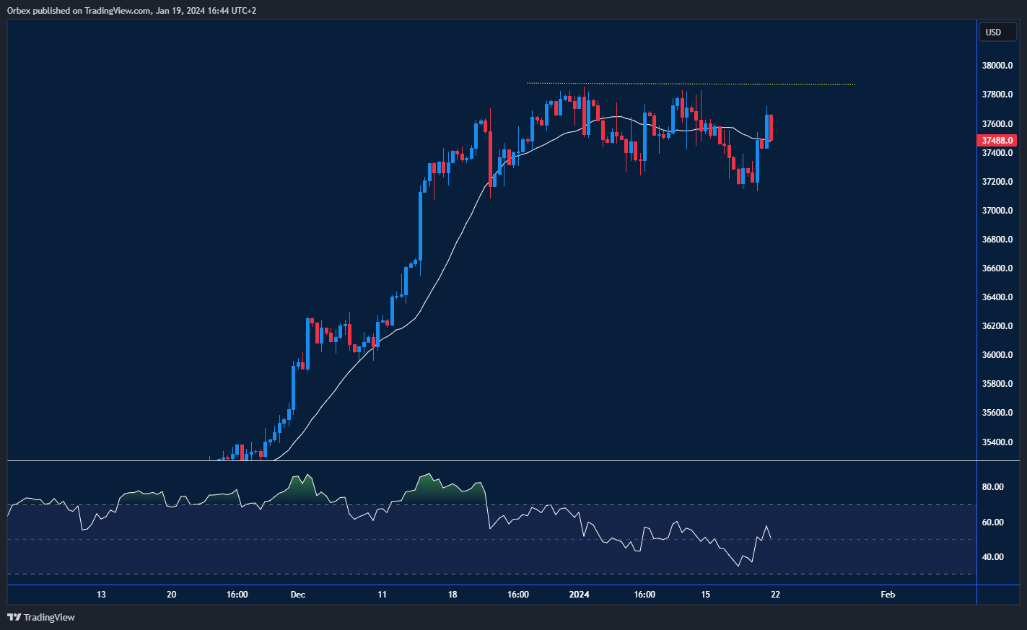The image size is (1027, 630).
Task: Click the 22 date label on time axis
Action: 775,594
